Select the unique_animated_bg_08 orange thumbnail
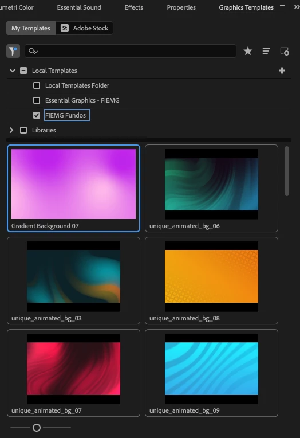The width and height of the screenshot is (300, 438). click(211, 276)
